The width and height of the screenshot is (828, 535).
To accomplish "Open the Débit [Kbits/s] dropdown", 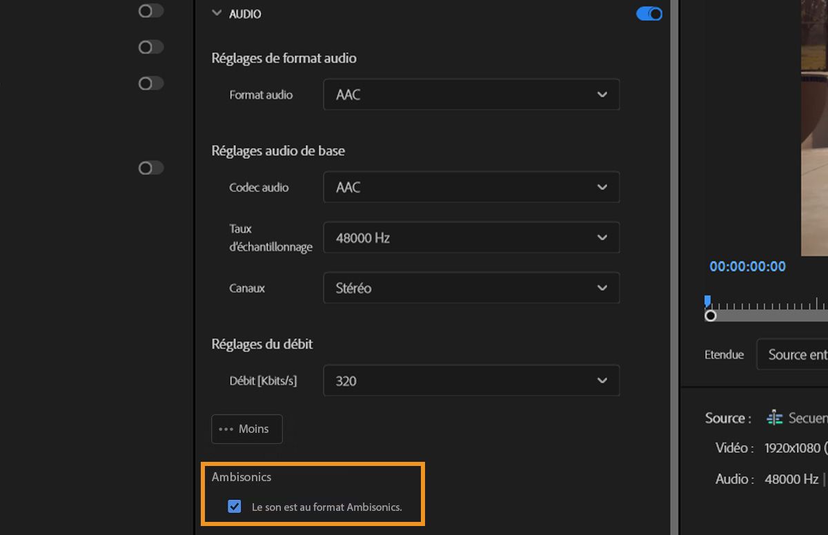I will coord(471,380).
